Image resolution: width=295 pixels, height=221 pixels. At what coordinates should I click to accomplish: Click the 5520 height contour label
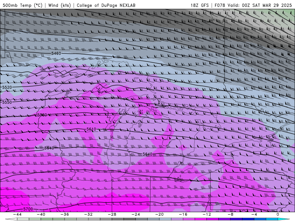(7, 87)
